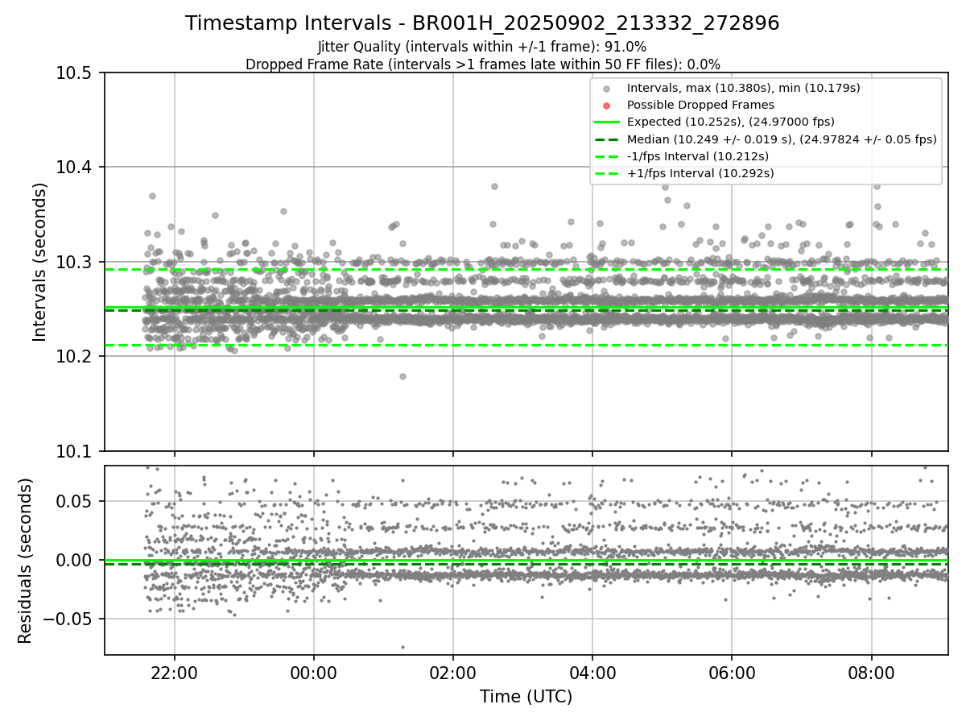Select the Jitter Quality 91.0% subtitle line

482,47
